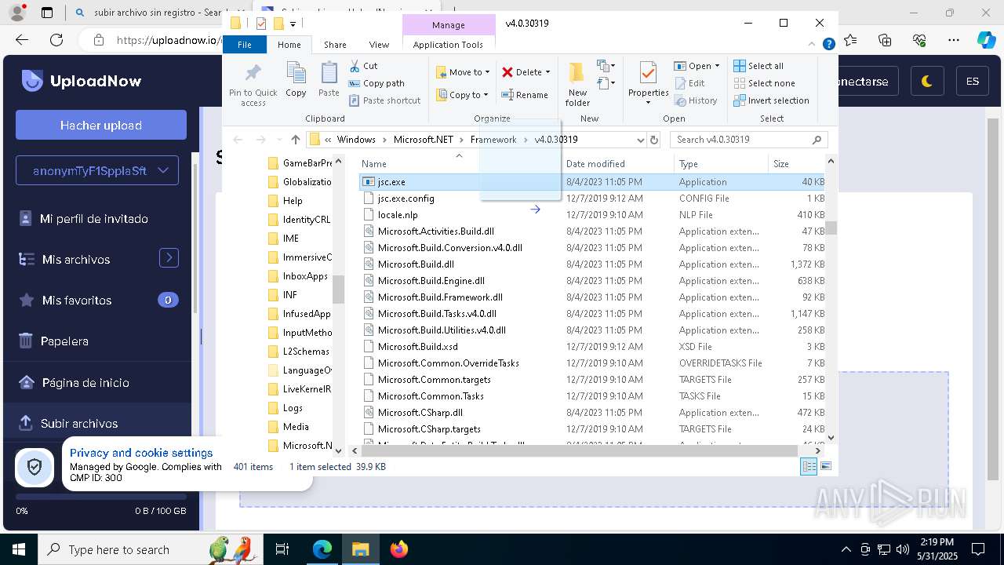Switch language with ES button
The height and width of the screenshot is (565, 1004).
973,81
